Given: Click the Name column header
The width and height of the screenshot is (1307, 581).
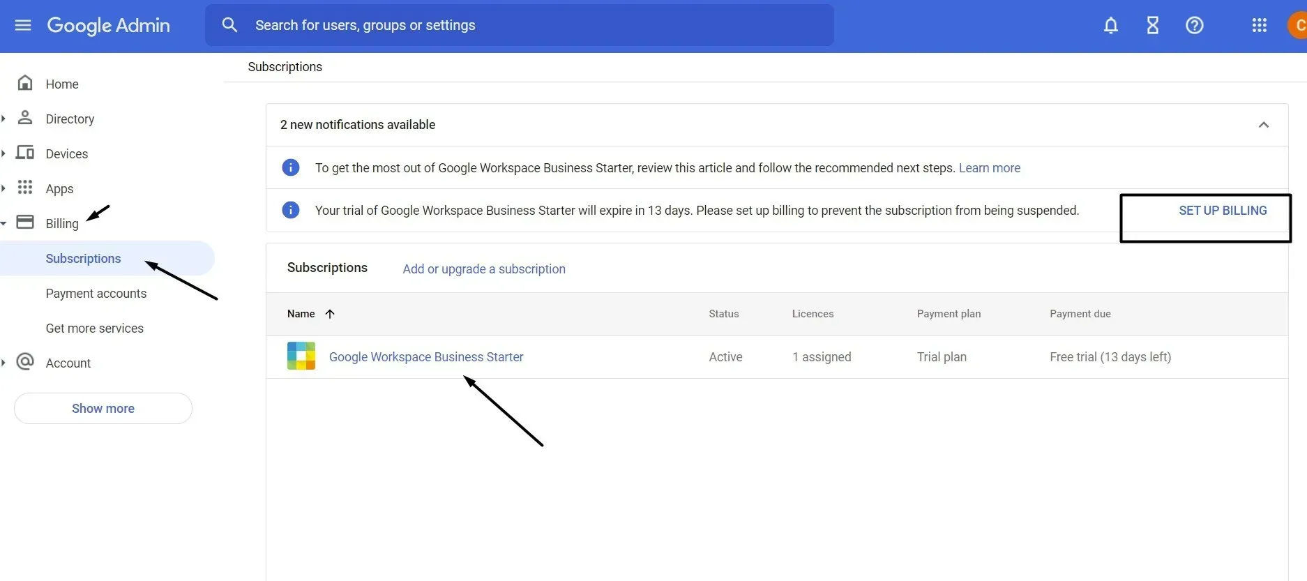Looking at the screenshot, I should [301, 314].
